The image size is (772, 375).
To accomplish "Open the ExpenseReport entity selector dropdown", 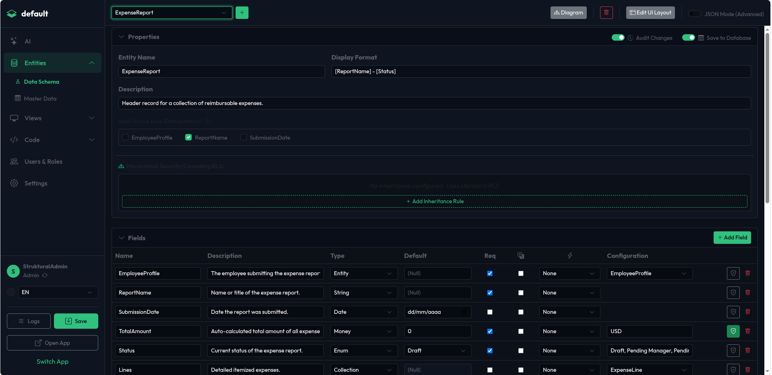I will (x=172, y=12).
